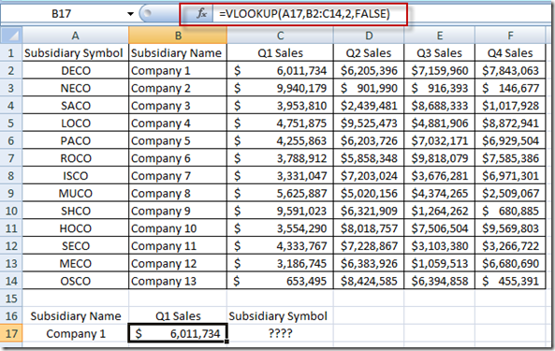555x351 pixels.
Task: Select column D header
Action: click(369, 36)
